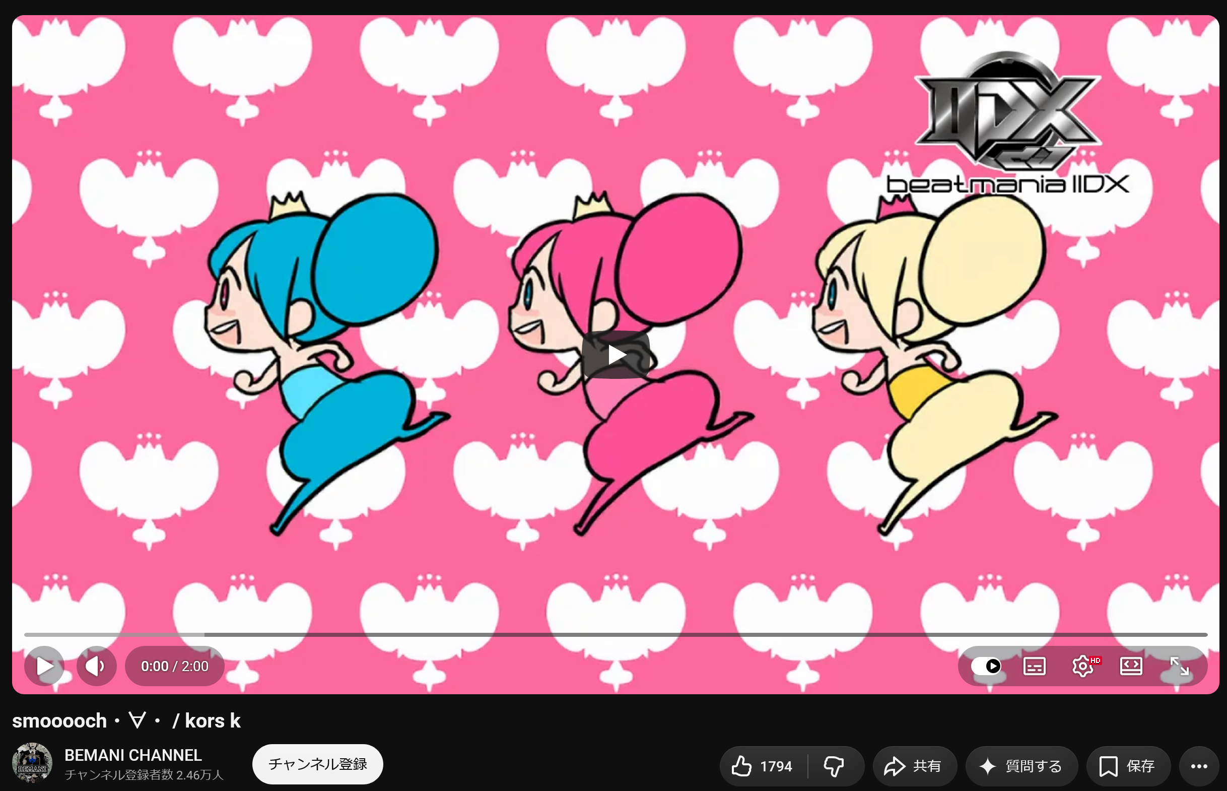Like the video with 1794 likes

(x=764, y=766)
